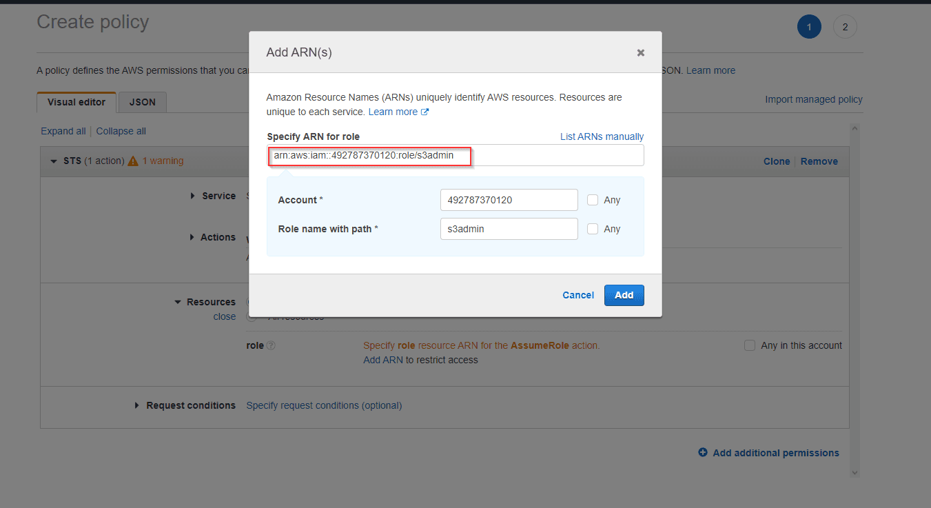931x508 pixels.
Task: Select step 1 circle indicator
Action: click(x=808, y=27)
